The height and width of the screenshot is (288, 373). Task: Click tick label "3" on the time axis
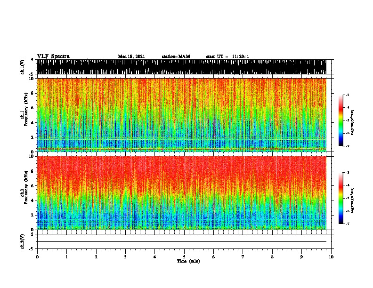pyautogui.click(x=125, y=257)
